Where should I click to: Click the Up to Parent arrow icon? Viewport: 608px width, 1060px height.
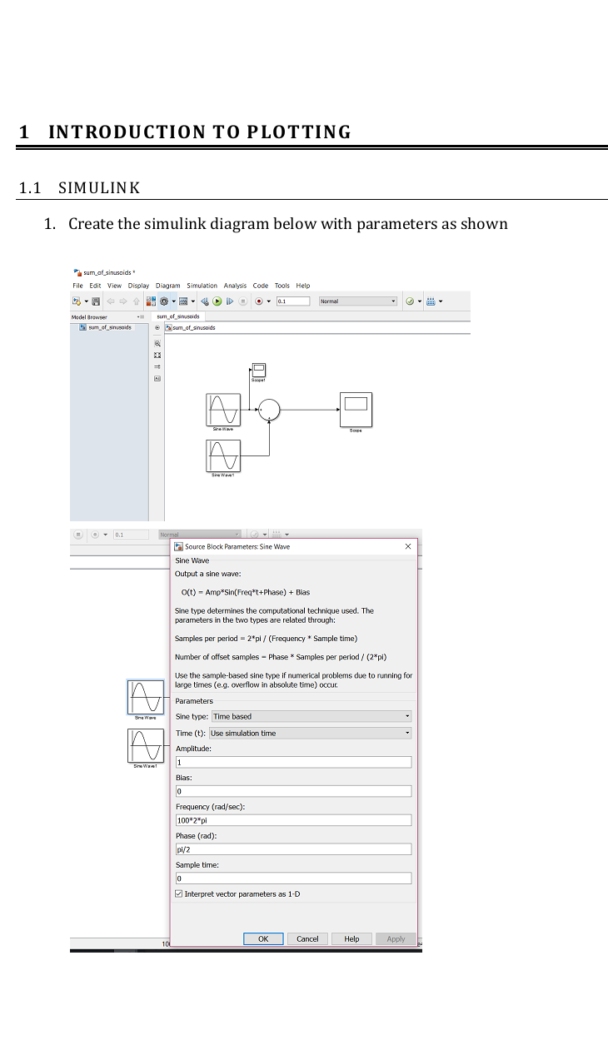pyautogui.click(x=137, y=301)
